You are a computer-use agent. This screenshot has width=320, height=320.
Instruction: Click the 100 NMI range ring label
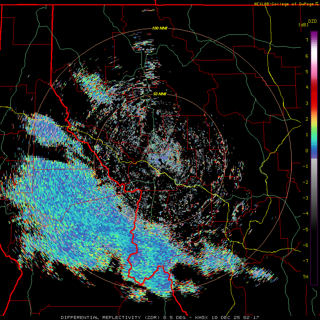pos(160,28)
